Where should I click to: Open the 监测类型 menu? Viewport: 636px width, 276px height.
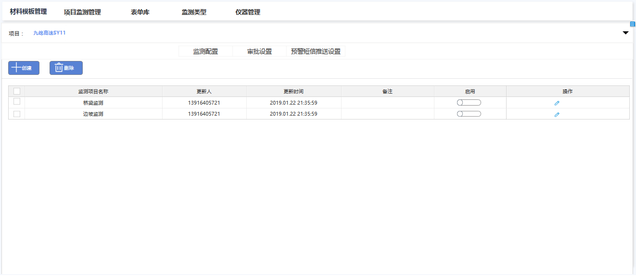194,12
